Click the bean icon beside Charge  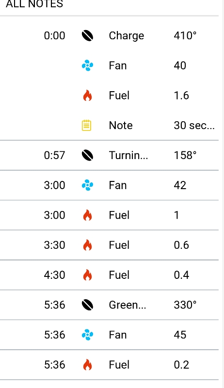tap(87, 35)
